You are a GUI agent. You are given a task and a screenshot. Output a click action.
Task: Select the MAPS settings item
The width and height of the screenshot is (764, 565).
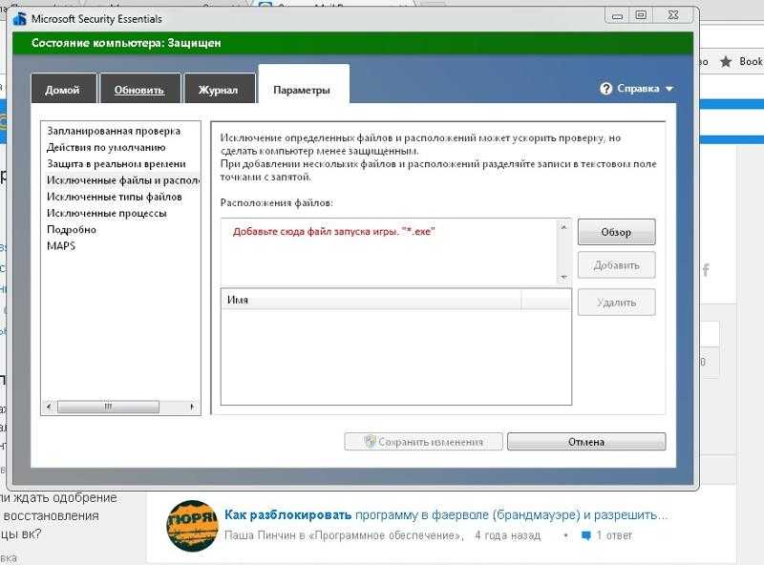click(x=61, y=246)
